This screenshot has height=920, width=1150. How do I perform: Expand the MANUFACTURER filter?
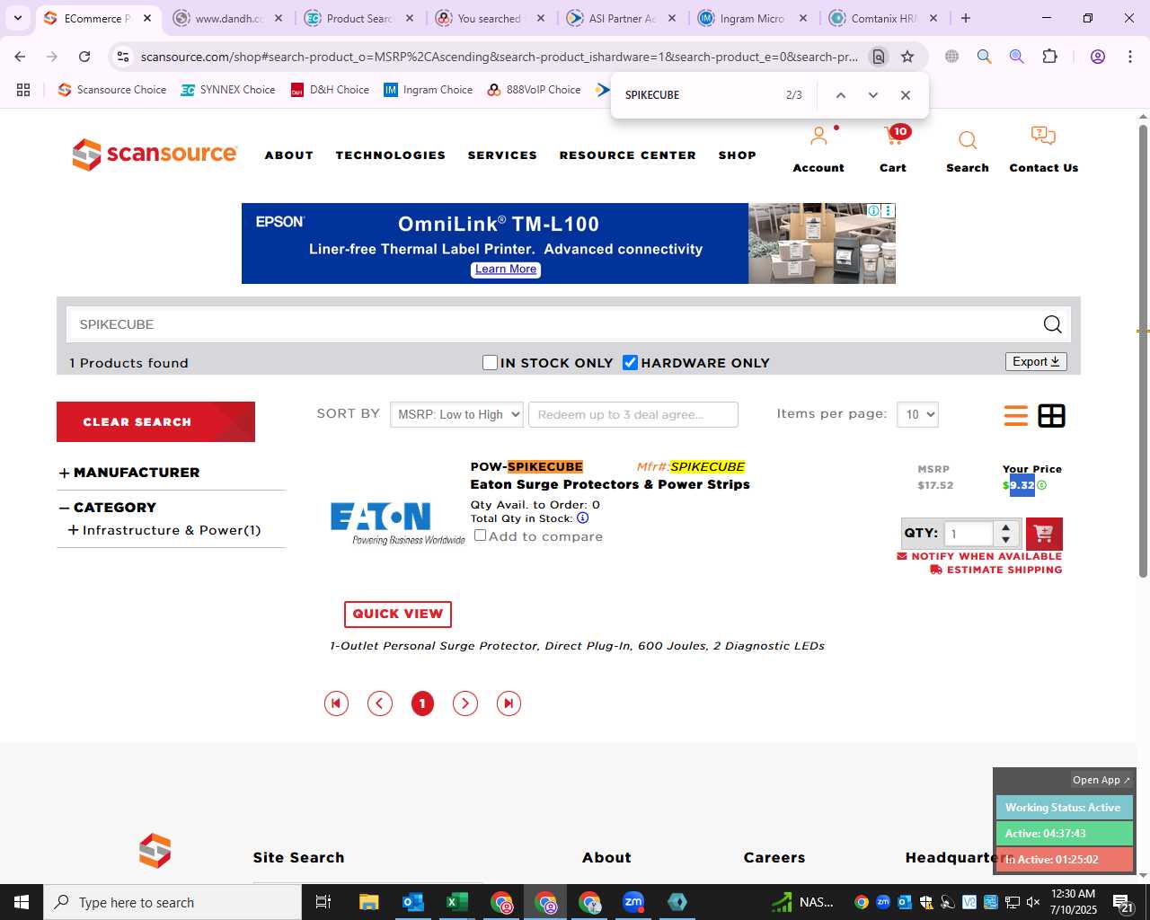(129, 473)
